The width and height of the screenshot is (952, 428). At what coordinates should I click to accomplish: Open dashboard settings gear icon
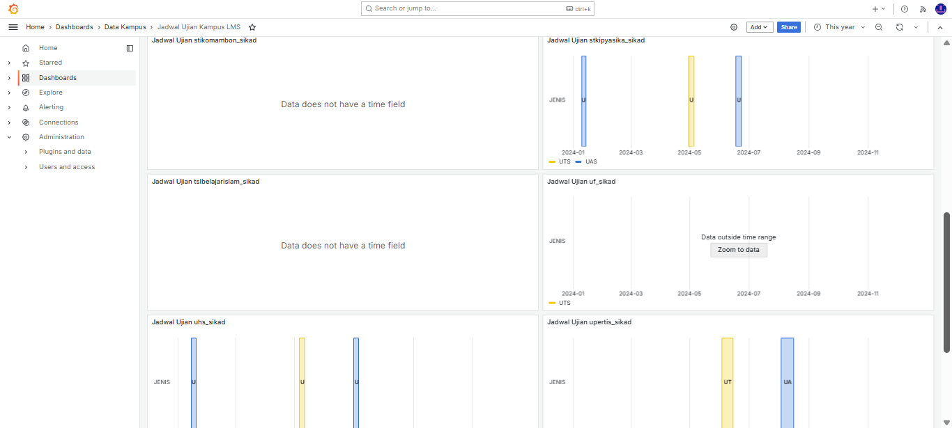tap(734, 27)
